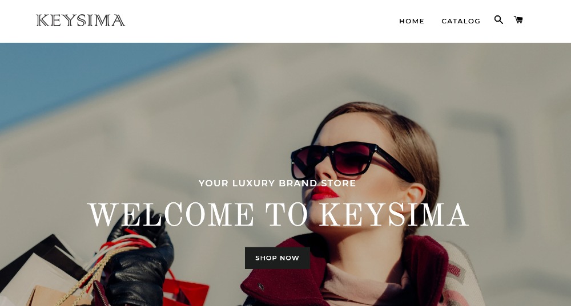Image resolution: width=571 pixels, height=306 pixels.
Task: Click the word KEYSIMA in the headline
Action: coord(393,215)
